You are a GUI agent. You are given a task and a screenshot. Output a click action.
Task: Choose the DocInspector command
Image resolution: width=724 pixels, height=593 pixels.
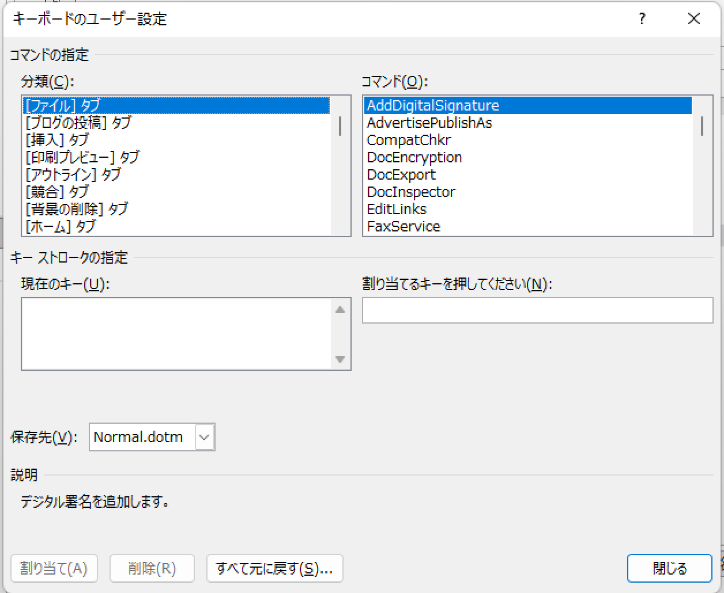point(528,192)
